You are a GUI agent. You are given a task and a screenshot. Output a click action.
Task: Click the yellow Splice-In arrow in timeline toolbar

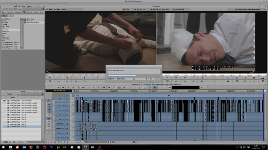click(x=119, y=87)
